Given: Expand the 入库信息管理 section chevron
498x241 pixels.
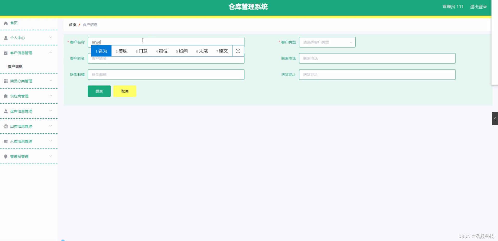Looking at the screenshot, I should [x=51, y=141].
